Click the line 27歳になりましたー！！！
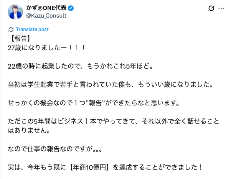This screenshot has width=231, height=179. pyautogui.click(x=46, y=48)
